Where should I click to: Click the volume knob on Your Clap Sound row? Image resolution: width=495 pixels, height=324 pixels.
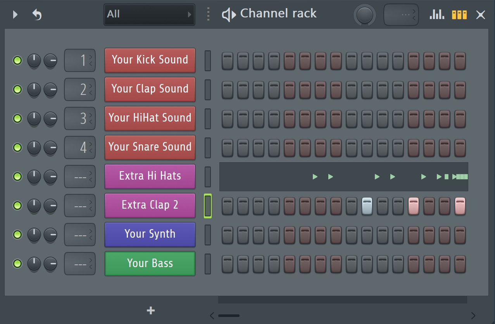[34, 89]
